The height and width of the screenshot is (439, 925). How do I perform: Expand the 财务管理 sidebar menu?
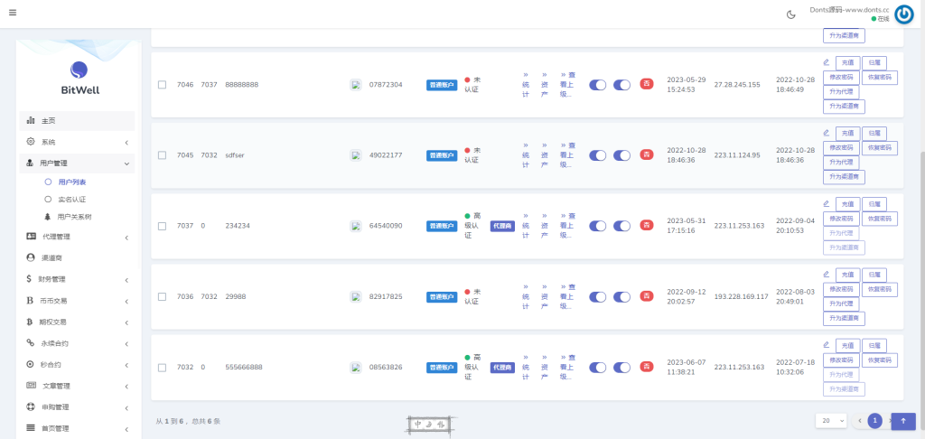[x=79, y=279]
